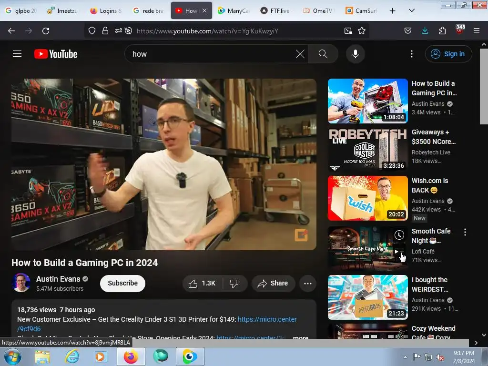Image resolution: width=488 pixels, height=366 pixels.
Task: Show hidden system tray icons
Action: click(405, 357)
